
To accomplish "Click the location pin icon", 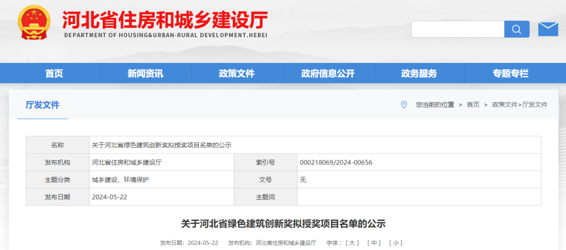I will [x=404, y=105].
